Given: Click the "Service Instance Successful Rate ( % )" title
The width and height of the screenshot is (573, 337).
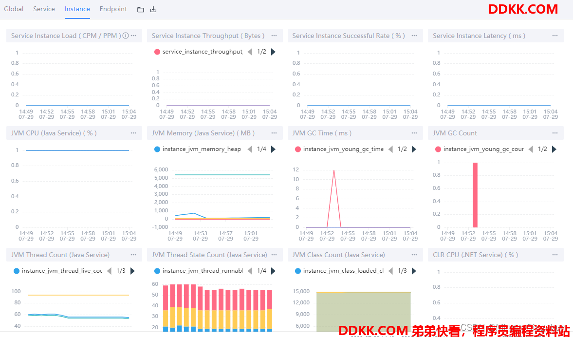Looking at the screenshot, I should coord(349,36).
